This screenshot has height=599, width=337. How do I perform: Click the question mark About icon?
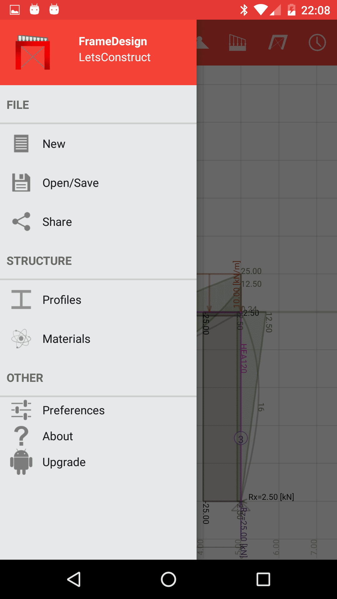(21, 436)
